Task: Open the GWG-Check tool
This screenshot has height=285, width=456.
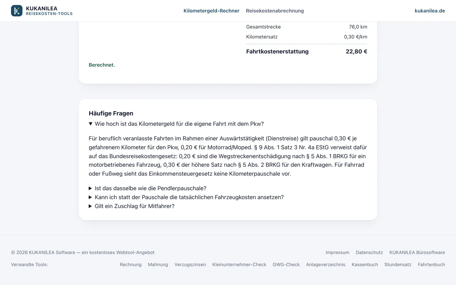Action: click(x=286, y=264)
